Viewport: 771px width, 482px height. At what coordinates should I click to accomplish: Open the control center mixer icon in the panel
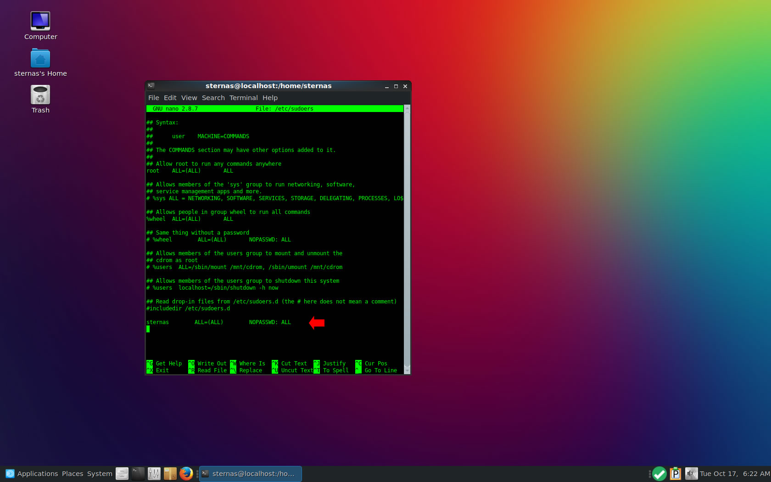tap(154, 474)
